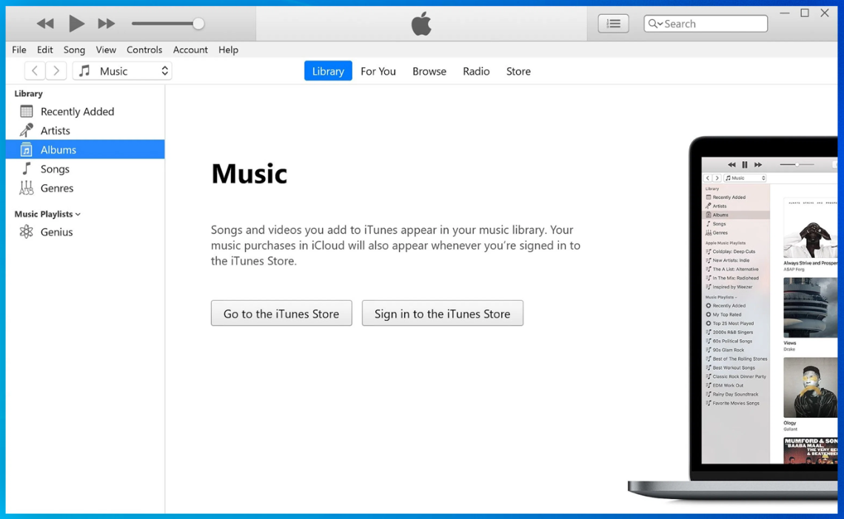This screenshot has height=519, width=844.
Task: Click the Songs note icon
Action: click(x=27, y=169)
